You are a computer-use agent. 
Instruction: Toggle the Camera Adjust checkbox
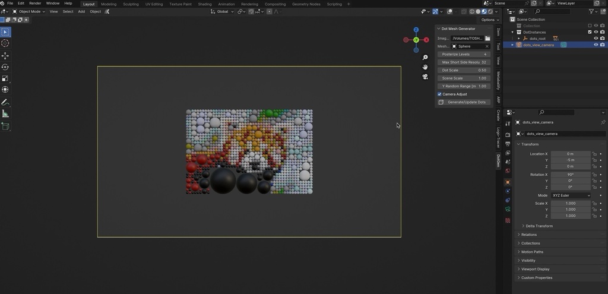click(x=440, y=94)
